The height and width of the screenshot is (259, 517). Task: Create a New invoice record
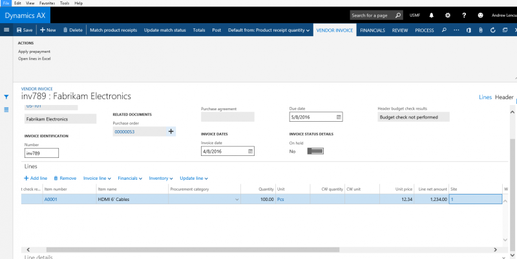point(48,30)
